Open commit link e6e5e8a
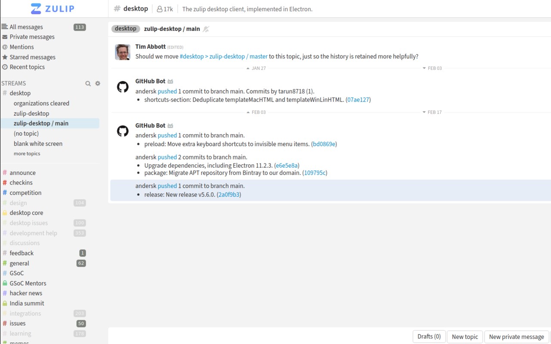551x344 pixels. pos(287,166)
